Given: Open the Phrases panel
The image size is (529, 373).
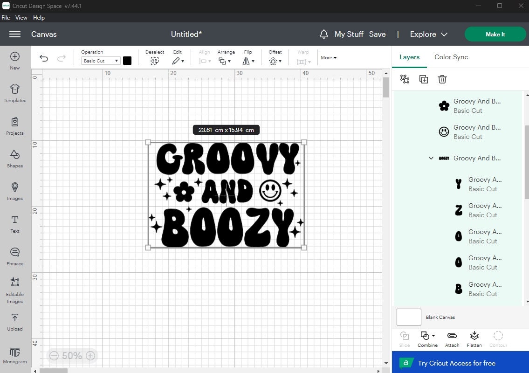Looking at the screenshot, I should 14,256.
